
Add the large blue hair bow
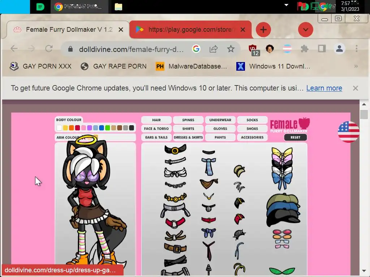click(x=282, y=181)
